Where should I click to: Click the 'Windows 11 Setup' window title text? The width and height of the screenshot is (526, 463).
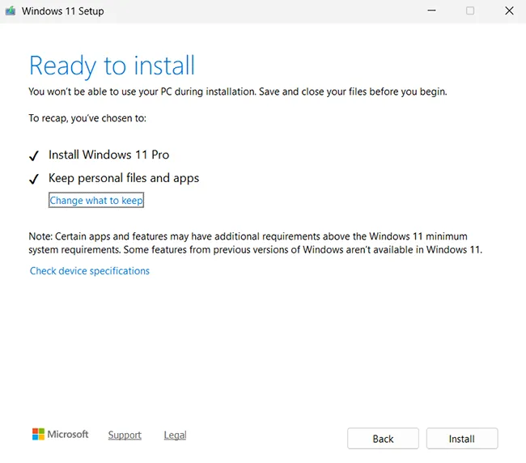63,11
